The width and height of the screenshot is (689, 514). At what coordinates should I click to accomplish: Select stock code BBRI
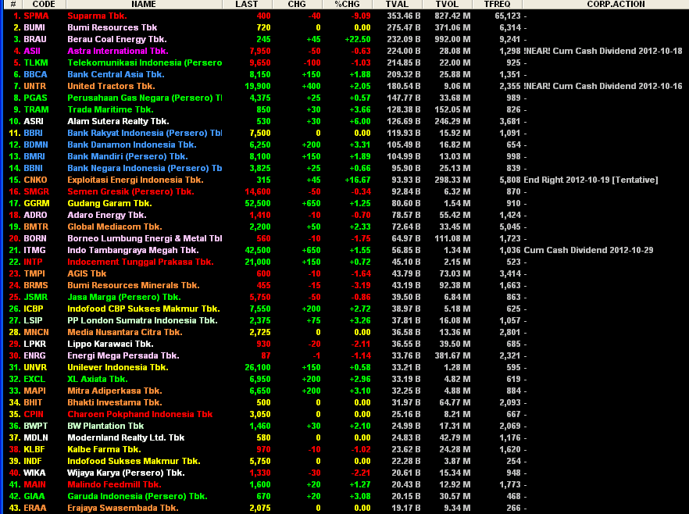33,133
